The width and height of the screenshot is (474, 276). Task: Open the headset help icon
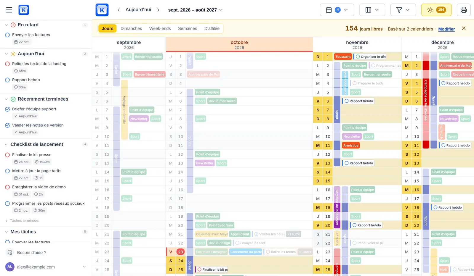click(10, 252)
